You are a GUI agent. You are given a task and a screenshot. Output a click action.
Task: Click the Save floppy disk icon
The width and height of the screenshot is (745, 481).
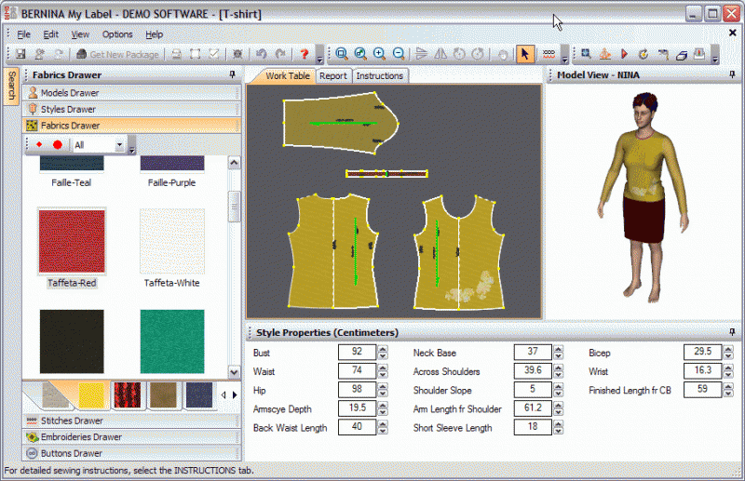coord(20,54)
